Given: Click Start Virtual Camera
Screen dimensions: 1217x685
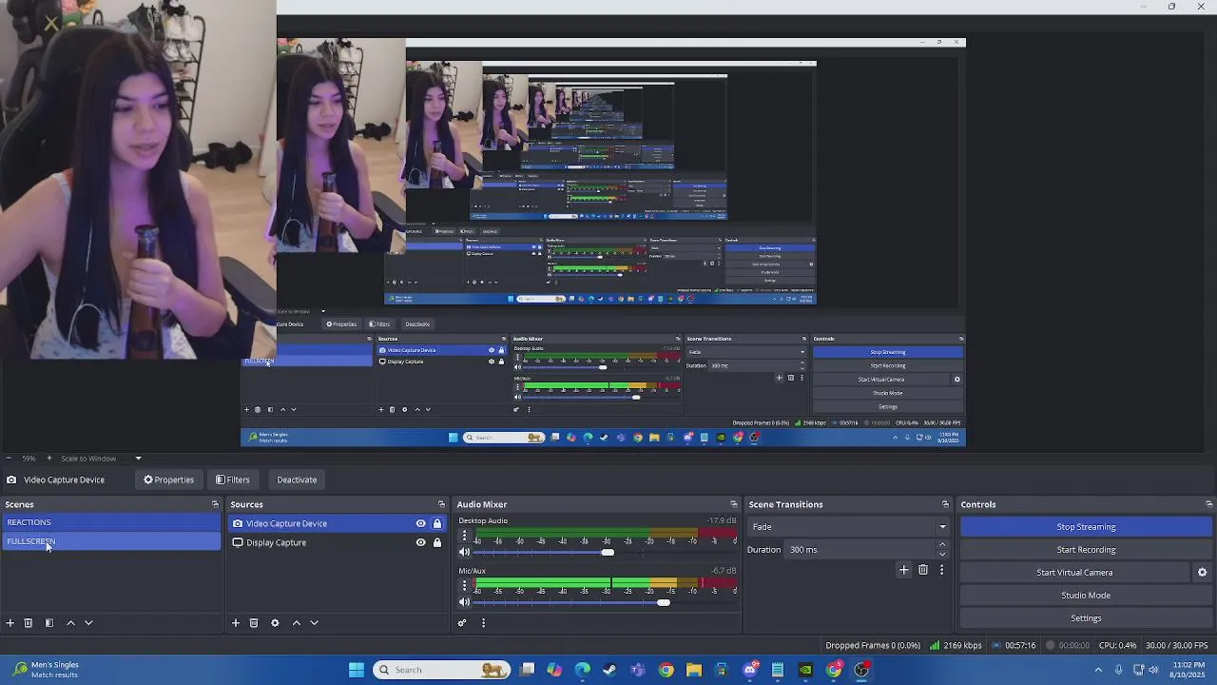Looking at the screenshot, I should 1074,573.
